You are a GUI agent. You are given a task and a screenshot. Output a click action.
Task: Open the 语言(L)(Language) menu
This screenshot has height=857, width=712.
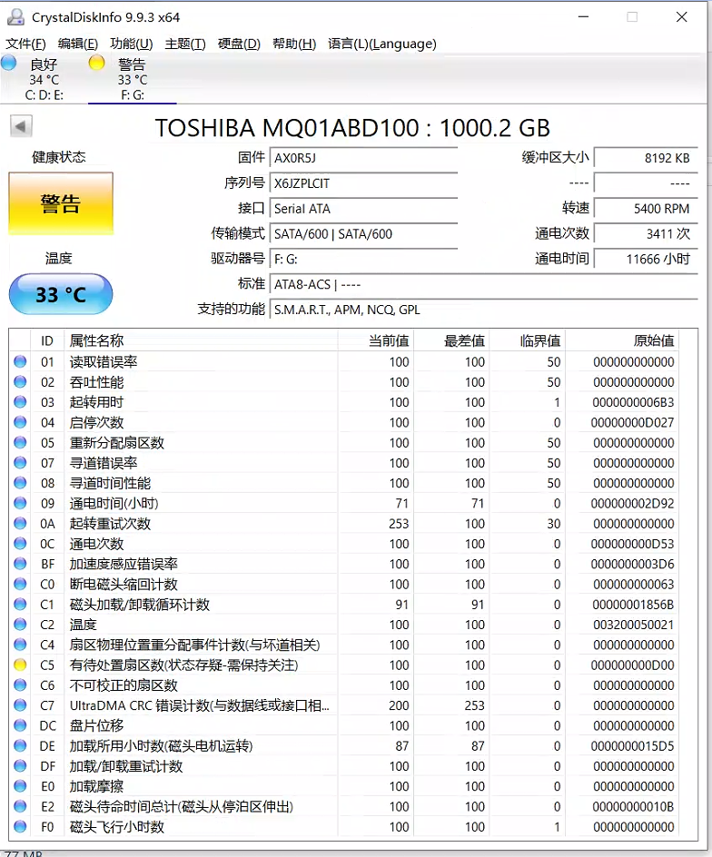[382, 44]
